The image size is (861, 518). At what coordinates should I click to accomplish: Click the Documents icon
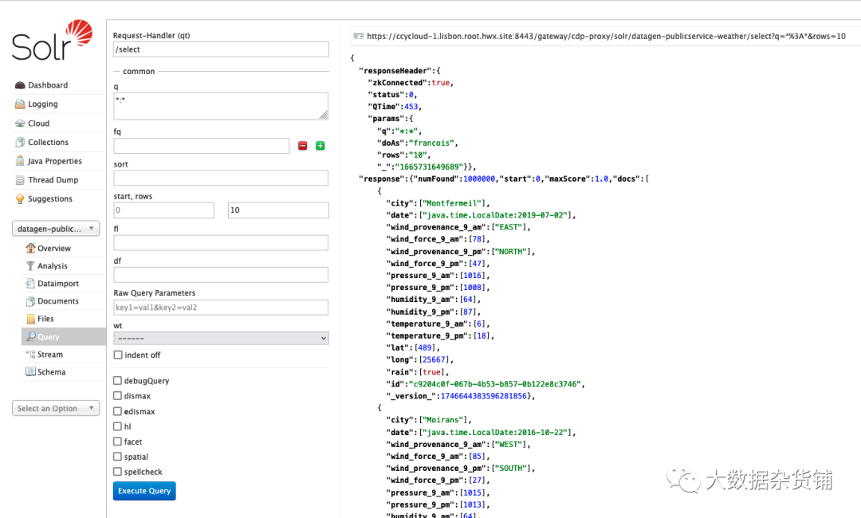[x=30, y=300]
